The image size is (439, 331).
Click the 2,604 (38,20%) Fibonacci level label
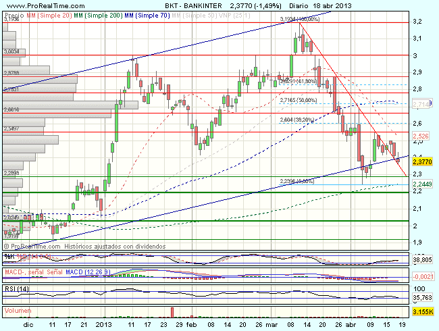pos(296,119)
